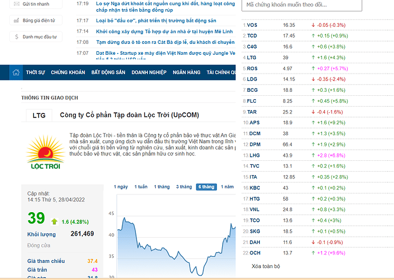Viewport: 394px width, 280px height.
Task: Select the 6 tháng chart range
Action: click(206, 187)
